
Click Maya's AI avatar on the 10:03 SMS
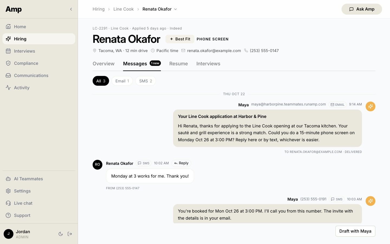[x=370, y=201]
